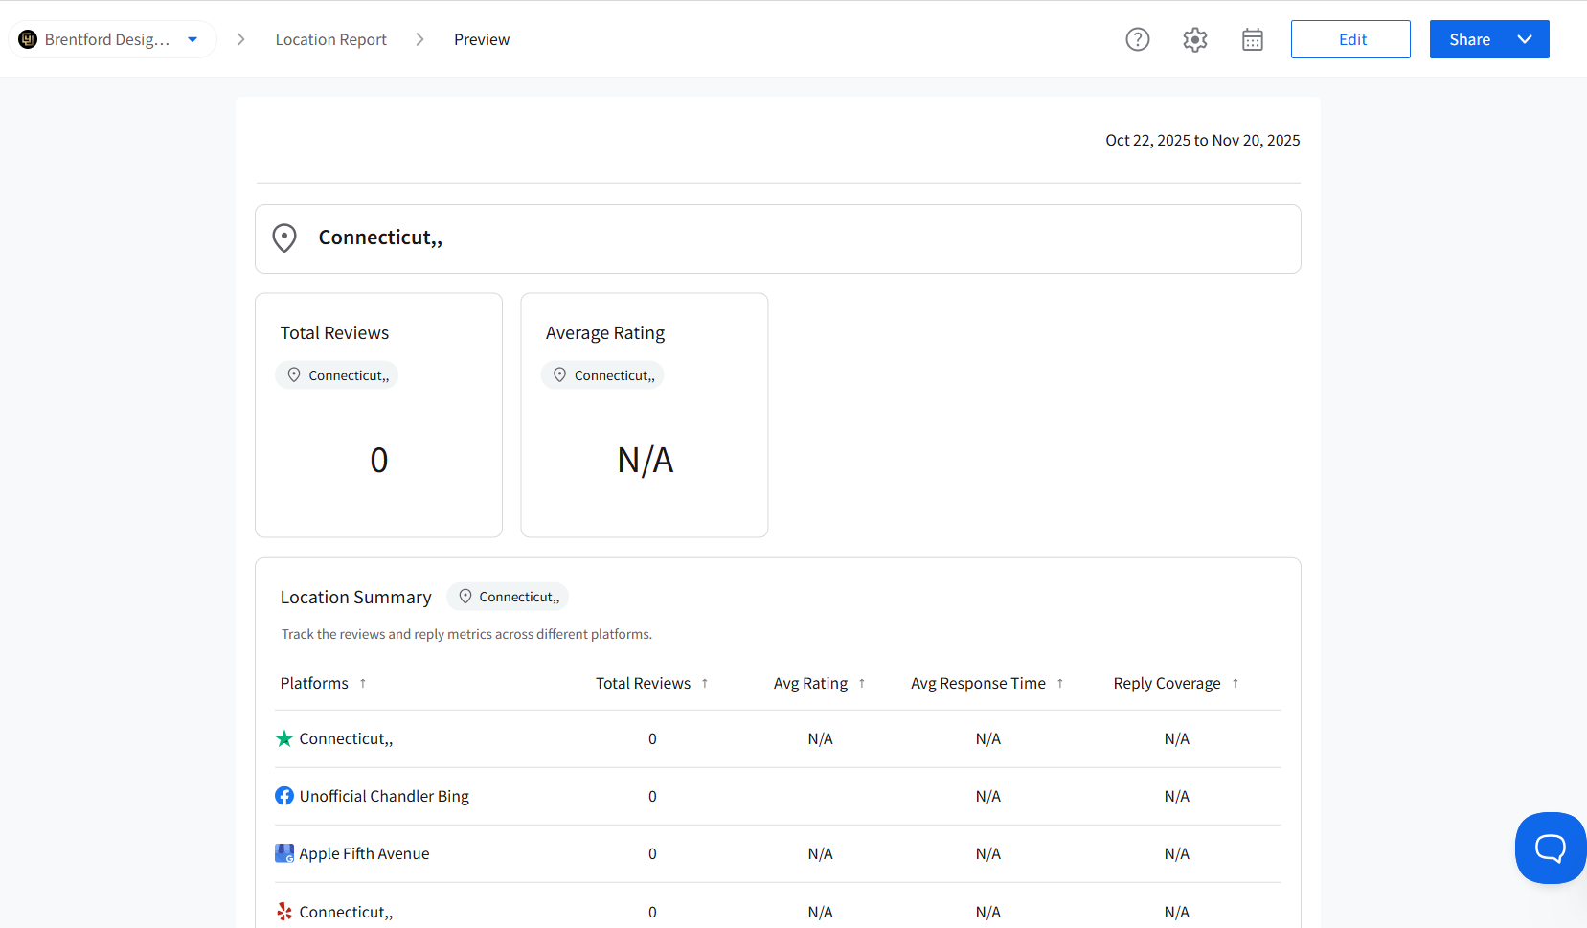The height and width of the screenshot is (928, 1587).
Task: Click the Google Business icon for Apple Fifth Avenue
Action: 284,853
